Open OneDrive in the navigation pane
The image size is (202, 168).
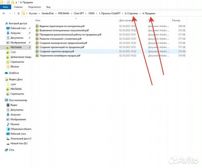click(x=14, y=73)
